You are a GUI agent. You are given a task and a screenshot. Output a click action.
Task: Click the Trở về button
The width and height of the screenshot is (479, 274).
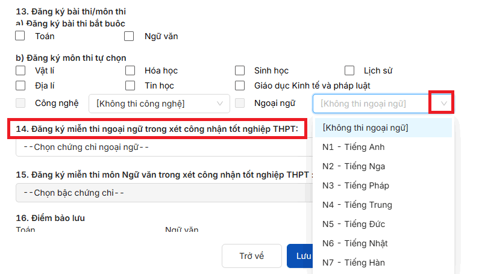pyautogui.click(x=252, y=256)
